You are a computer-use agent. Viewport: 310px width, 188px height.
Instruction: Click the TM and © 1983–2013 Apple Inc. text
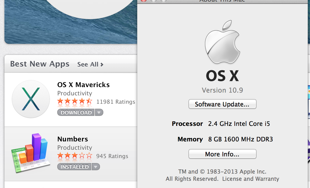222,172
